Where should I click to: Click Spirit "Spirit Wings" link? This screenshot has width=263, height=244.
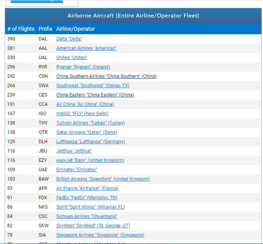point(90,207)
